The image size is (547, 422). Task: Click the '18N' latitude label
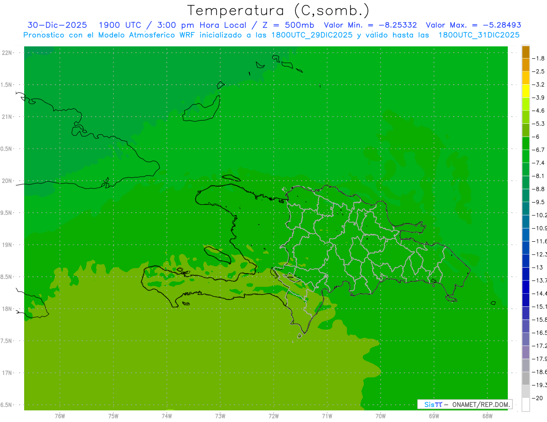(7, 309)
